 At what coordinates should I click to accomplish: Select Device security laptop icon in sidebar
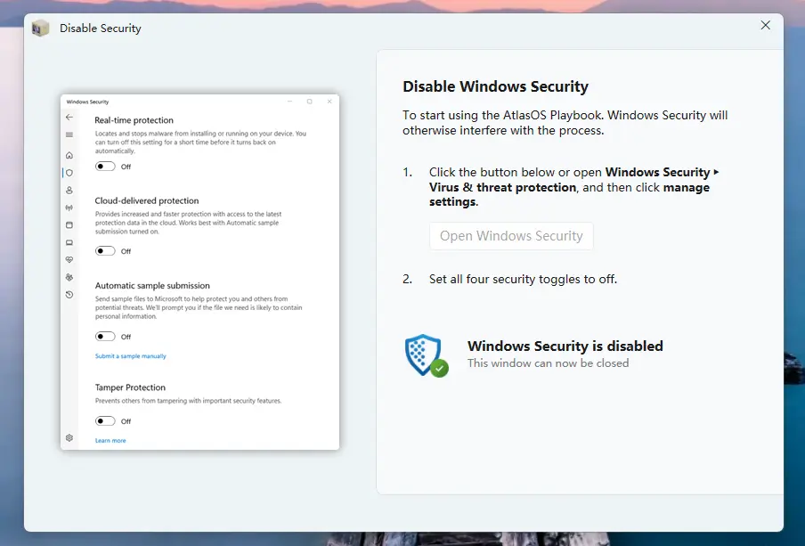[69, 242]
